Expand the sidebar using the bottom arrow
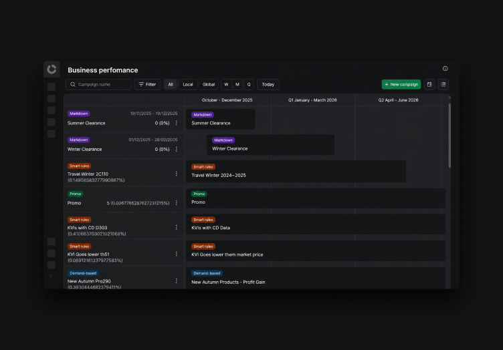The width and height of the screenshot is (503, 350). [x=51, y=276]
